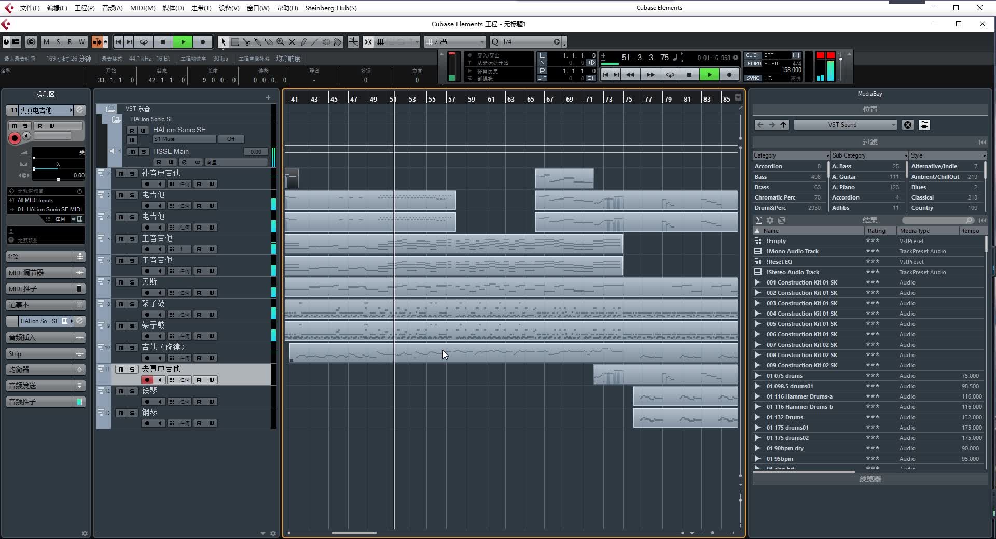Select the A. Piano sub category
This screenshot has width=996, height=539.
pos(866,187)
